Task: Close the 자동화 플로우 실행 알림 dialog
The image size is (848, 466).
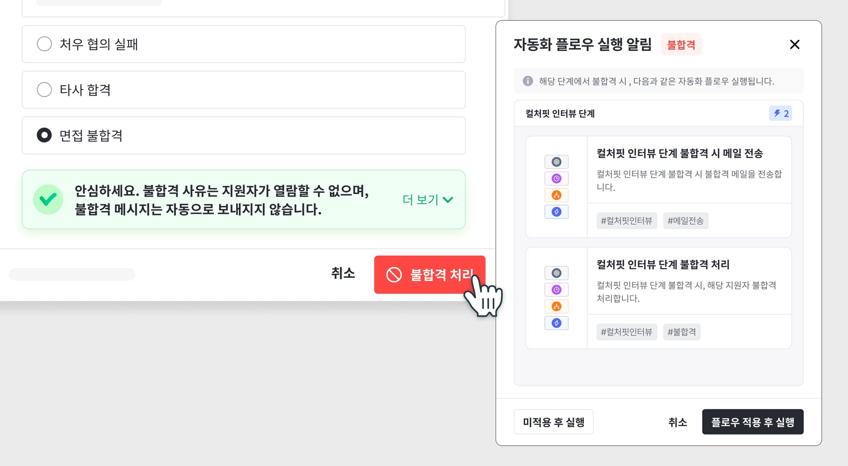Action: pyautogui.click(x=795, y=44)
